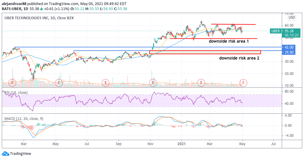
Task: Click the 'downside risk area 1' annotation text
Action: click(228, 41)
